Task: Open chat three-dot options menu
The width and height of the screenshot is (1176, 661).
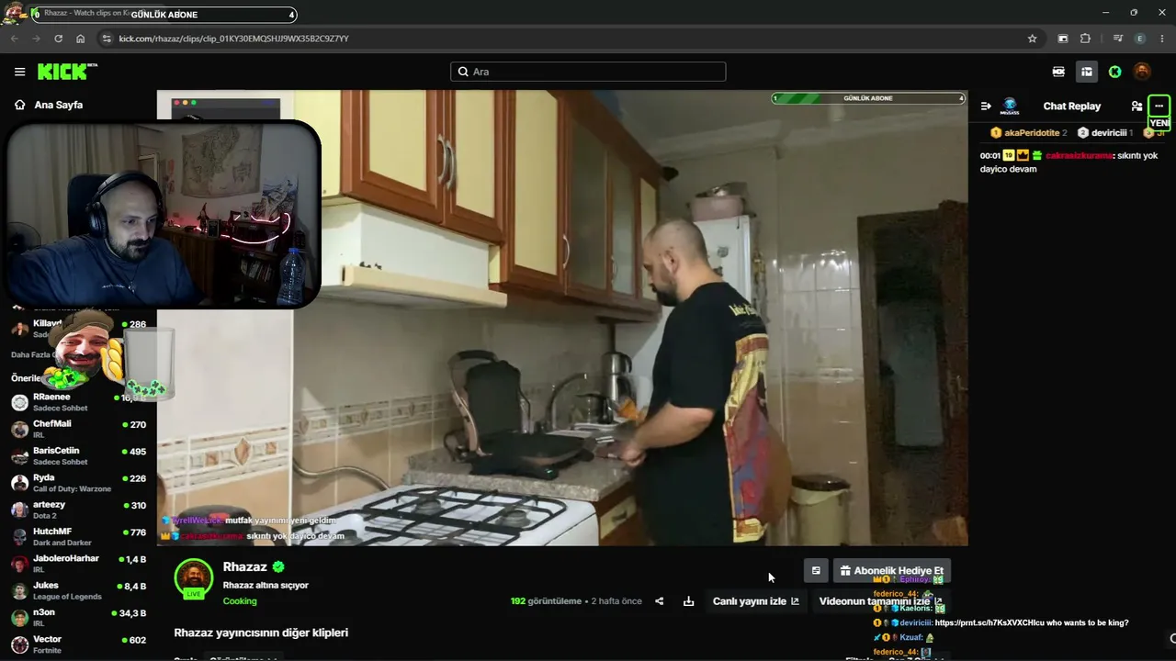Action: 1159,106
